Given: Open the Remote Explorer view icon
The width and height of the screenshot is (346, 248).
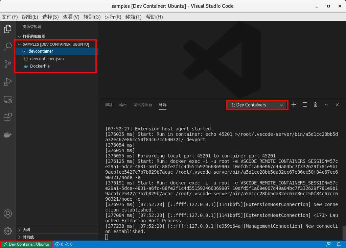Looking at the screenshot, I should 8,99.
